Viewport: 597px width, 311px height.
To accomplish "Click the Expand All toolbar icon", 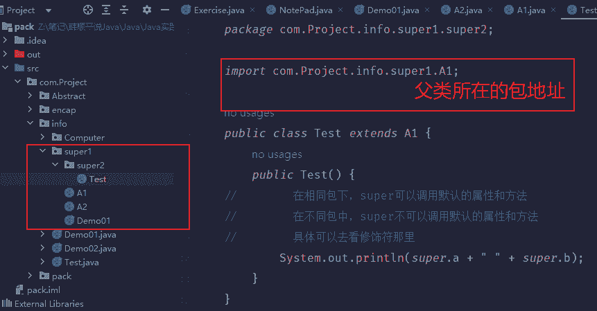I will (x=107, y=10).
